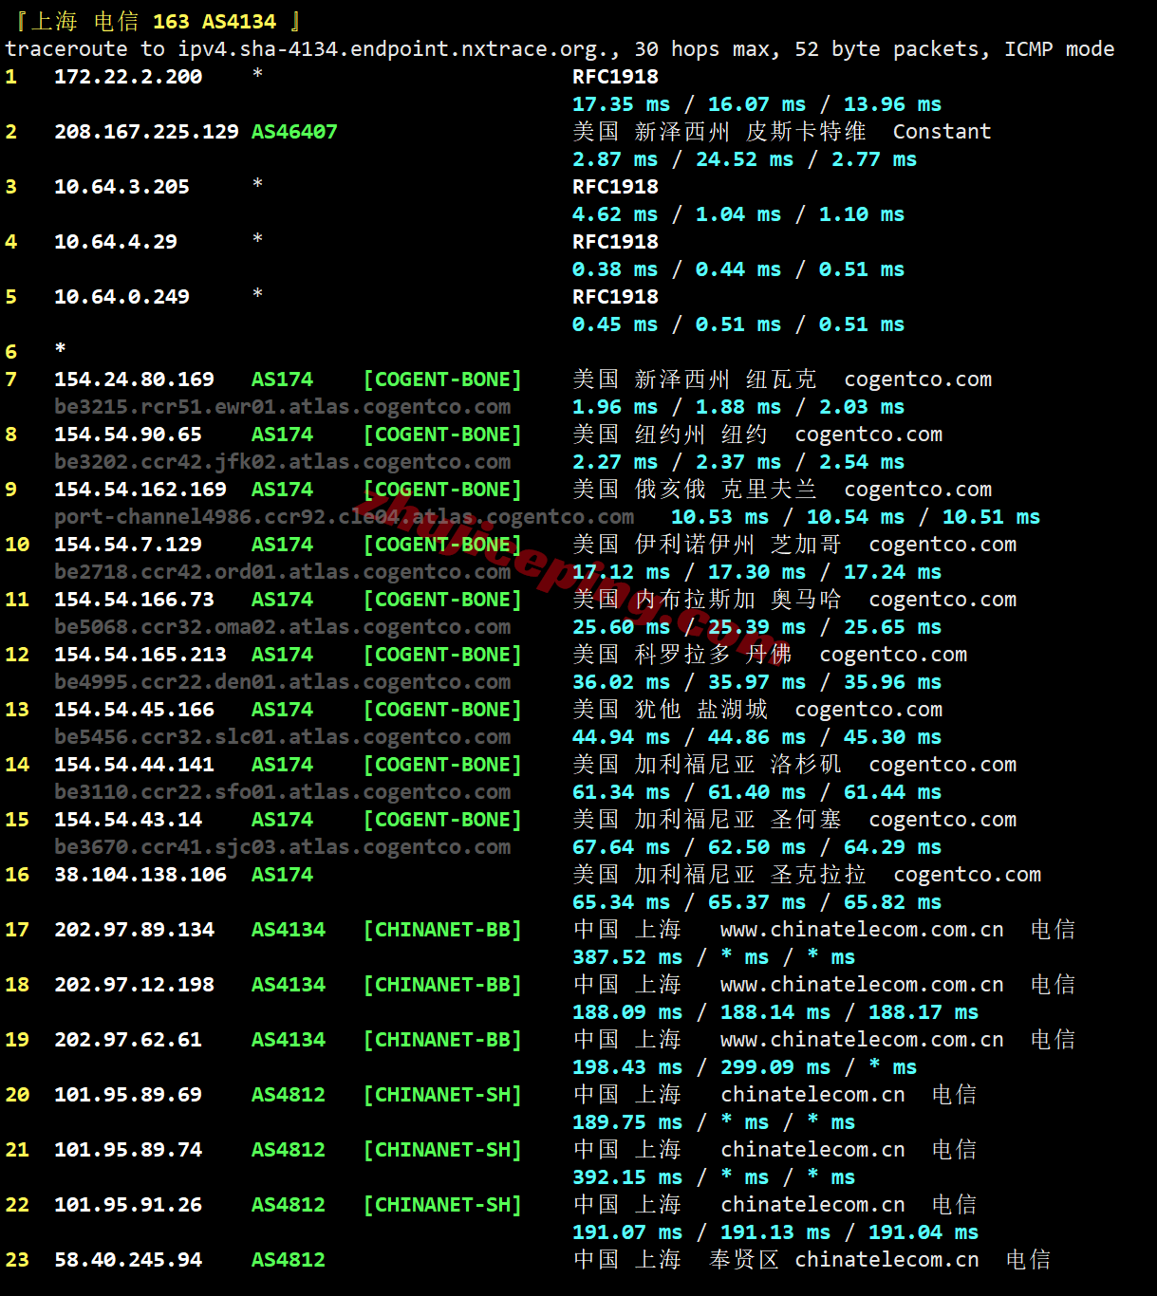
Task: Select hop 5 IP 10.64.0.249
Action: (121, 297)
